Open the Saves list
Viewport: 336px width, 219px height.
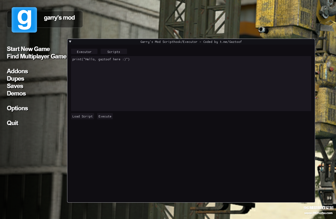[15, 86]
